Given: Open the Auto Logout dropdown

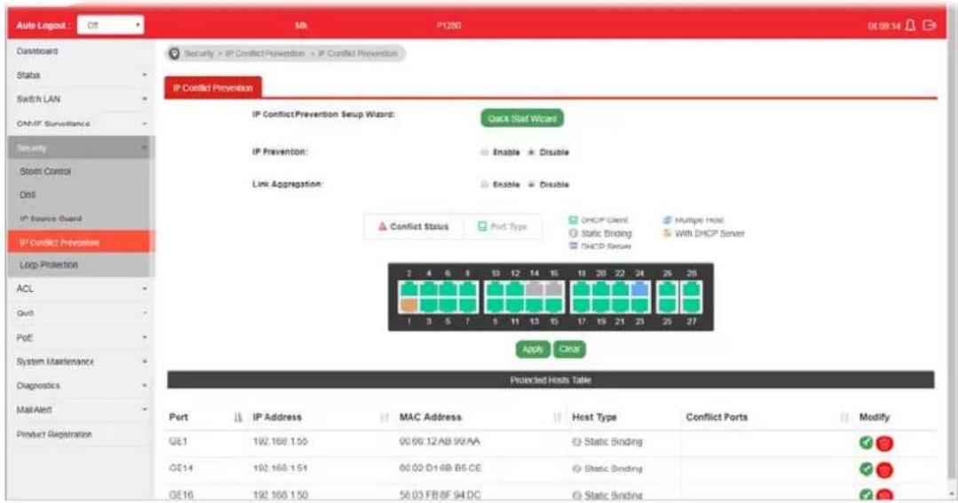Looking at the screenshot, I should click(x=111, y=25).
